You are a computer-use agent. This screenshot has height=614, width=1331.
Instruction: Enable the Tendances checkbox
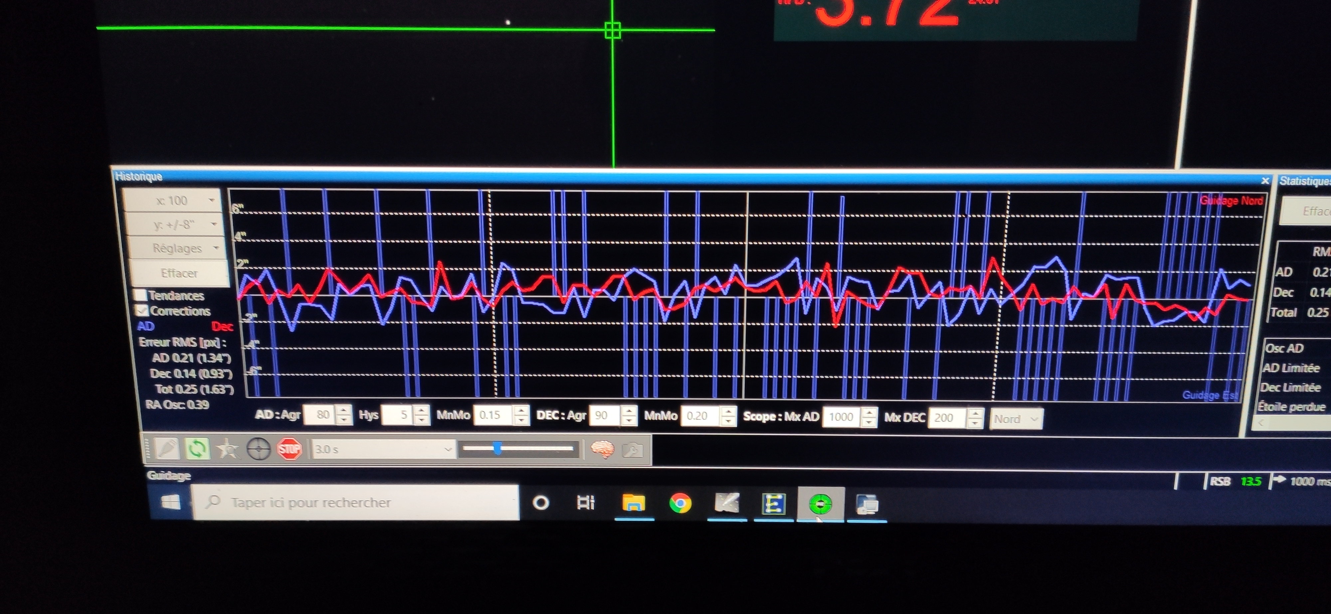[140, 295]
